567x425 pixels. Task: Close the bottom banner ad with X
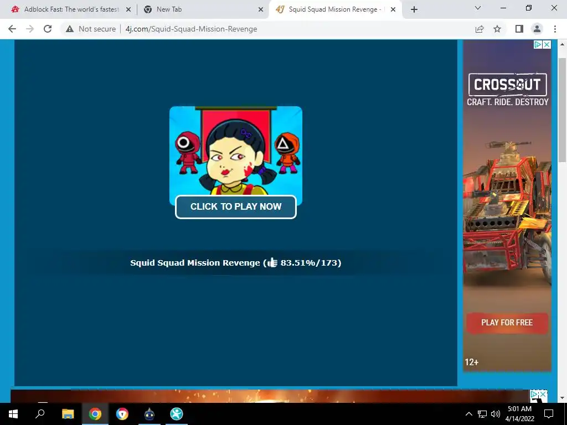click(543, 394)
